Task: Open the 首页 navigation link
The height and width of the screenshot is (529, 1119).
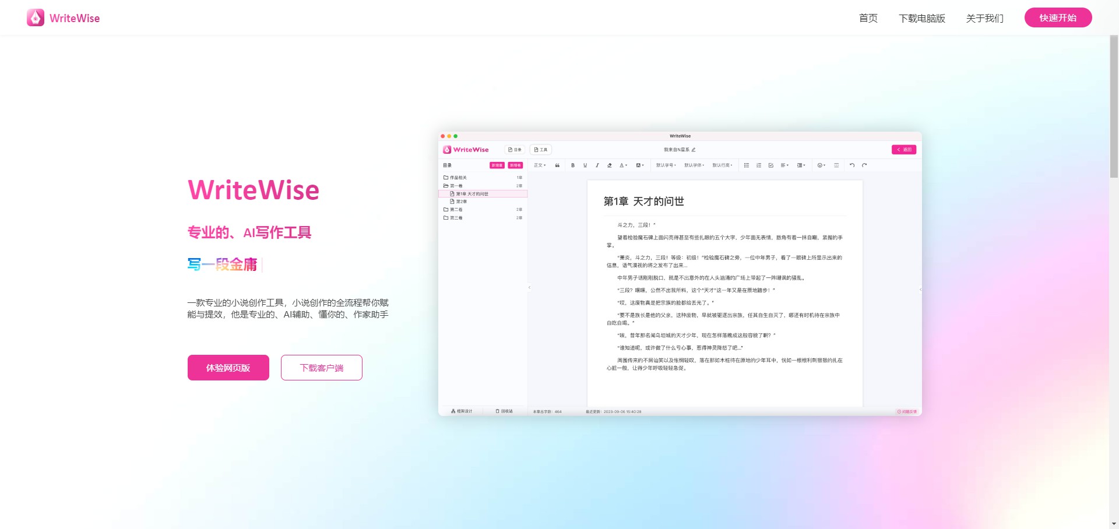Action: (868, 18)
